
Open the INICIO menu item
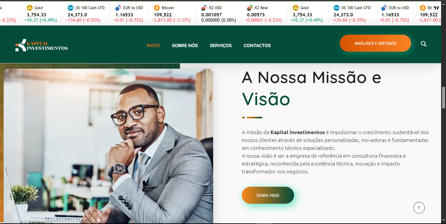[153, 45]
